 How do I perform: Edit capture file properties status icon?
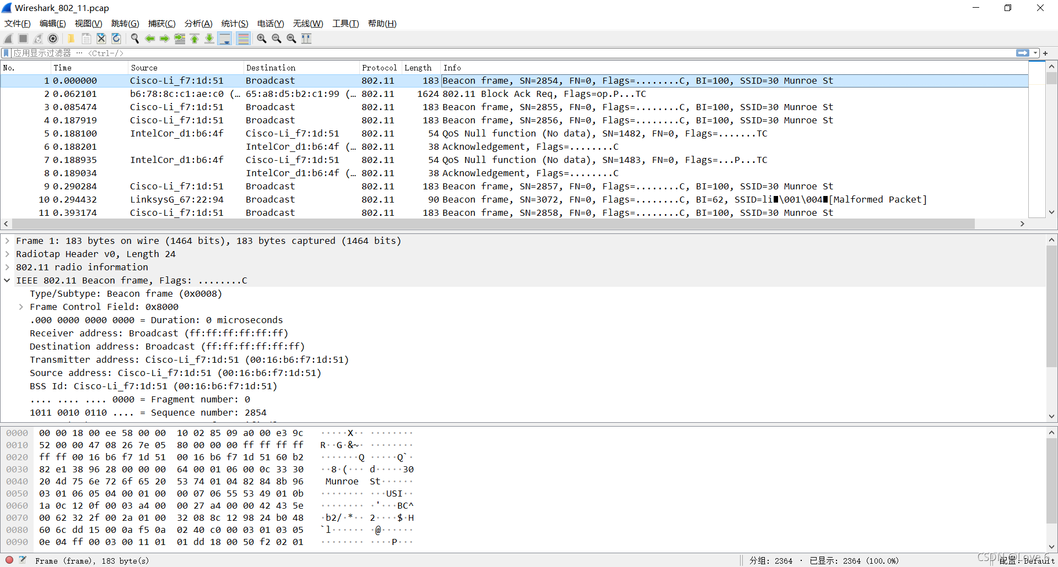pos(23,560)
